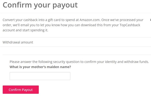151x99 pixels.
Task: Click the 'Confirm your payout' heading
Action: pyautogui.click(x=40, y=5)
